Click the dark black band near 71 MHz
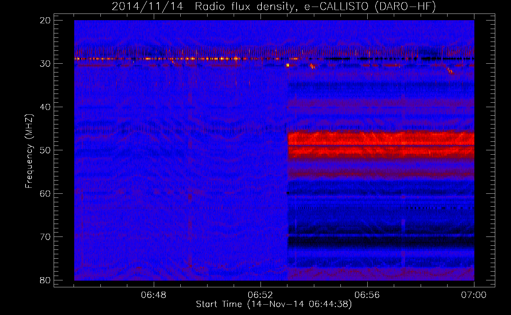 pos(381,242)
